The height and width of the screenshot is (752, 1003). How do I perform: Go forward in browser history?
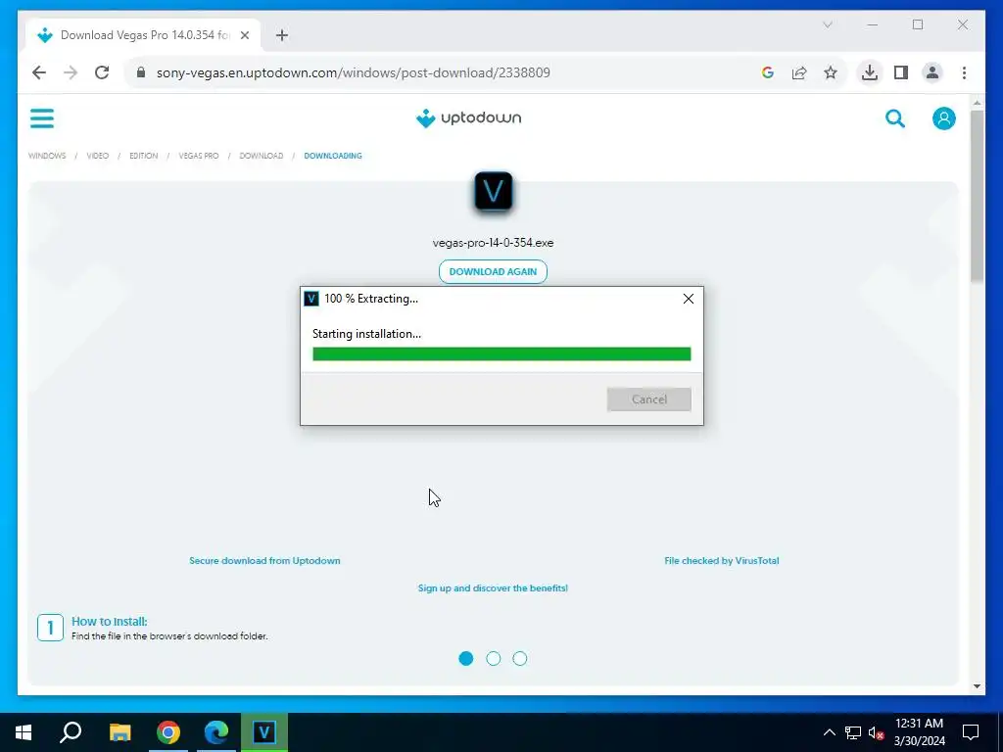[x=71, y=72]
